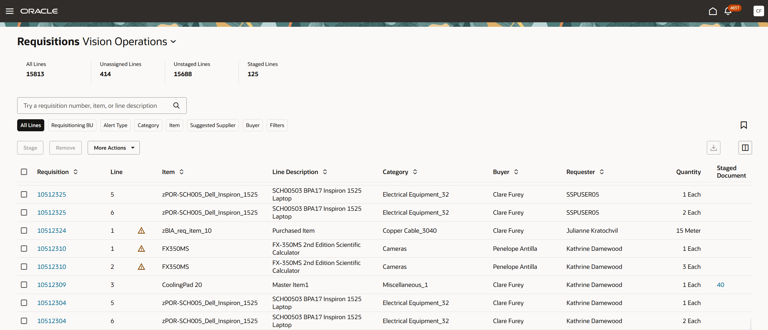This screenshot has height=330, width=768.
Task: Open the More Actions dropdown
Action: pyautogui.click(x=114, y=148)
